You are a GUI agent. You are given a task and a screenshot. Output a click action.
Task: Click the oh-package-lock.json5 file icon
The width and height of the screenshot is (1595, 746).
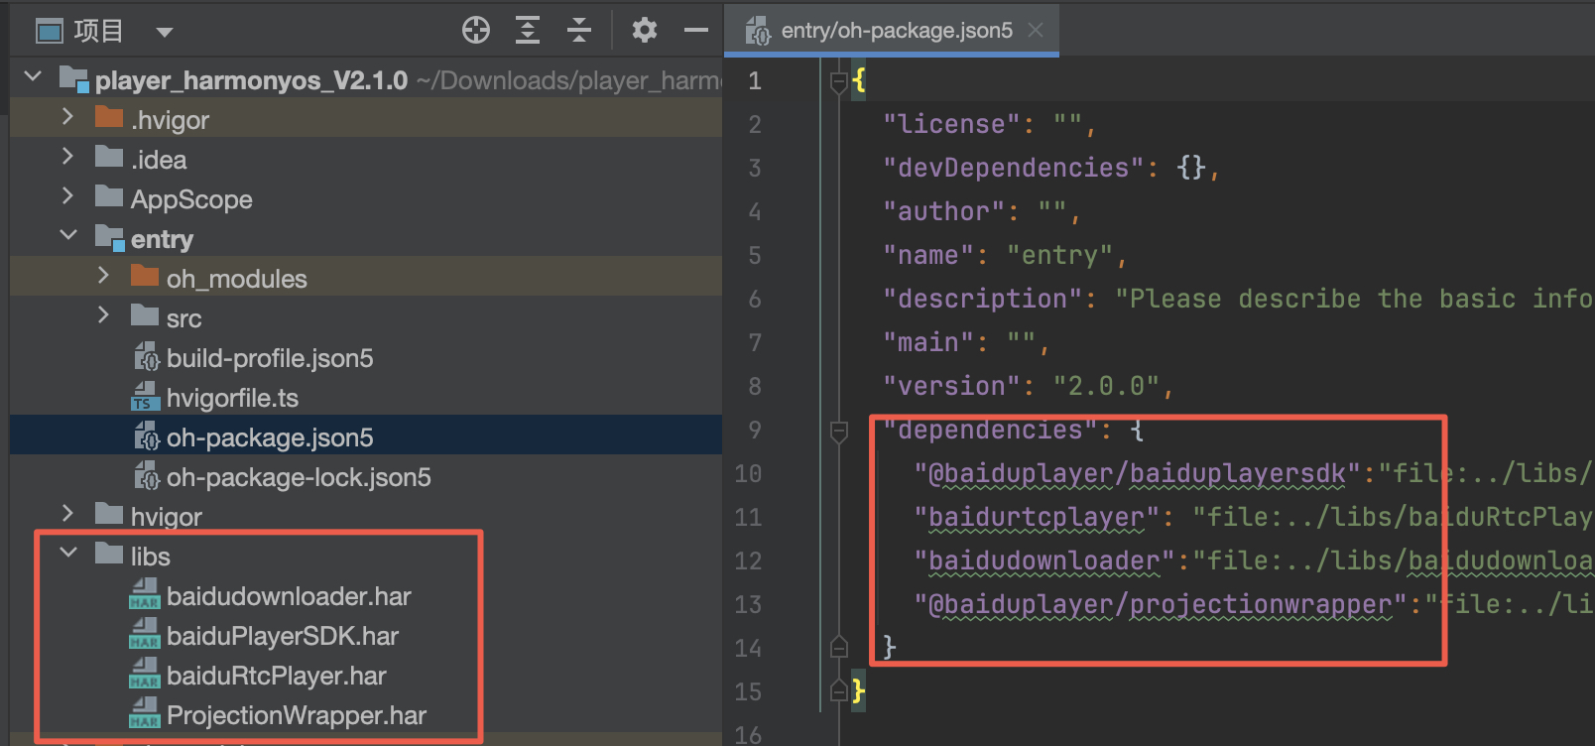click(x=146, y=476)
